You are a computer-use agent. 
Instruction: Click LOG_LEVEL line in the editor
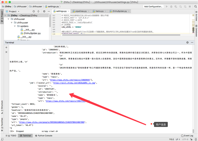(x=71, y=27)
